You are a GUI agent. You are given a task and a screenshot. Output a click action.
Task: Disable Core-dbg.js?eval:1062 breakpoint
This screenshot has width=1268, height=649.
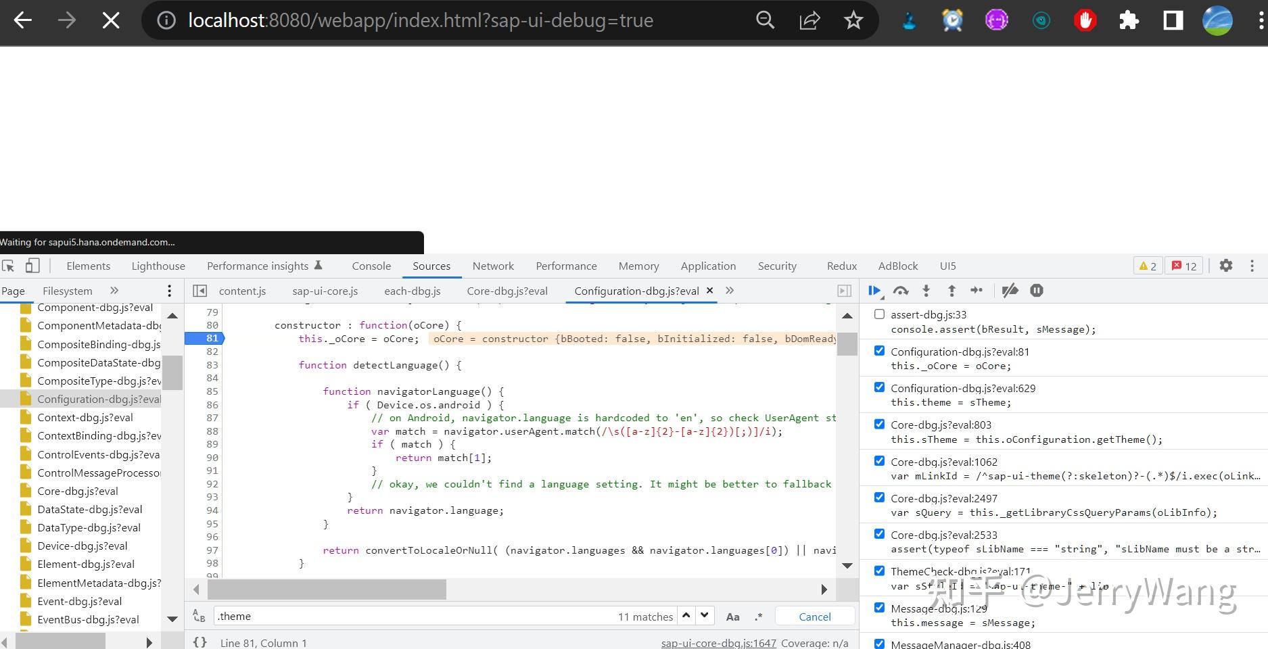point(879,461)
